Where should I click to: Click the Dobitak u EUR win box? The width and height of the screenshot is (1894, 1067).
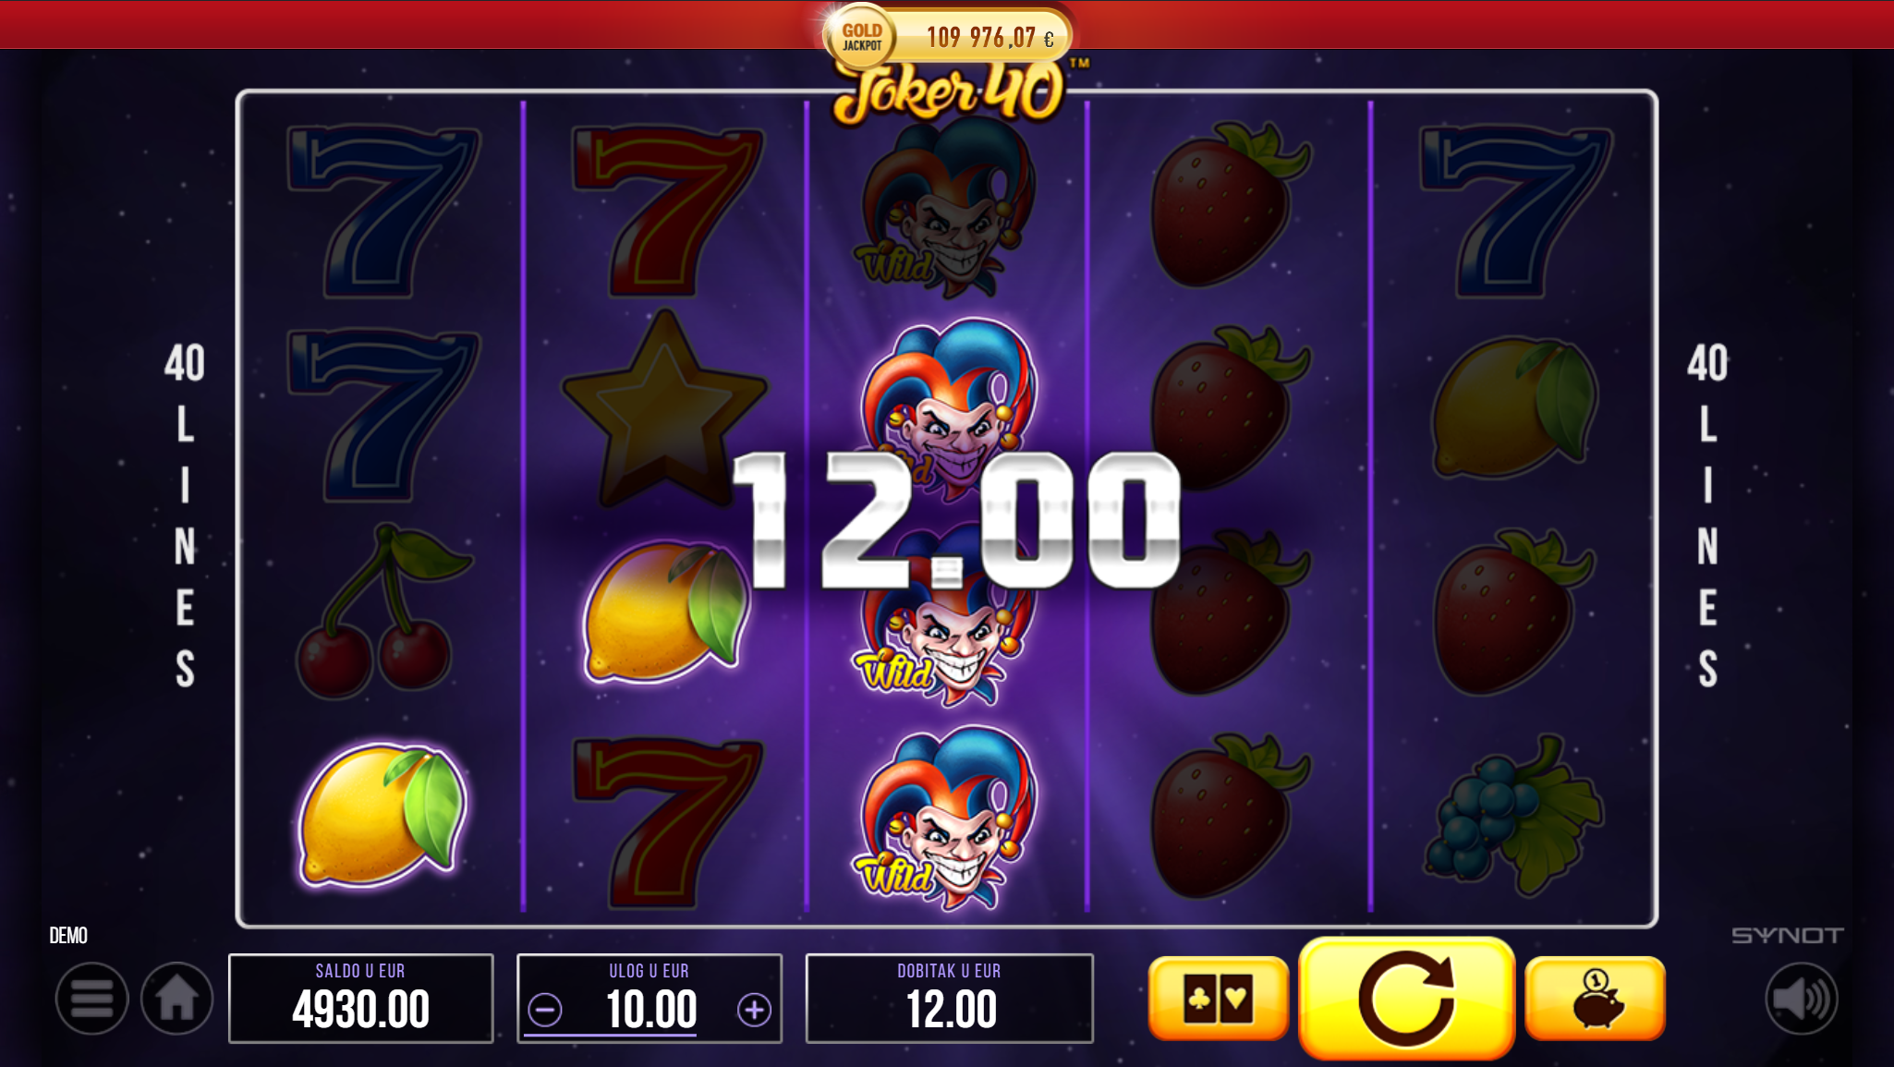pyautogui.click(x=950, y=999)
